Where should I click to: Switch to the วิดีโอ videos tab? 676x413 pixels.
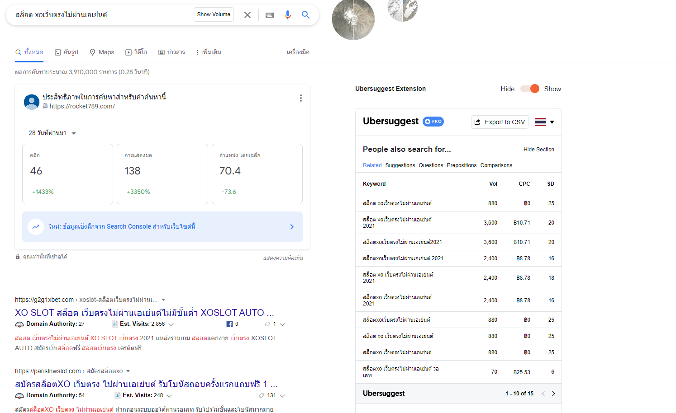(x=136, y=52)
